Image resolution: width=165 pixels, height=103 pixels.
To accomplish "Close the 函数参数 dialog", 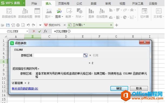I will [144, 42].
